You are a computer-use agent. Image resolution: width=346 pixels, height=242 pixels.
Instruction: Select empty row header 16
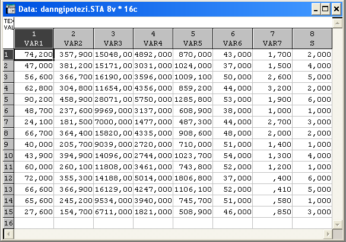coord(8,223)
